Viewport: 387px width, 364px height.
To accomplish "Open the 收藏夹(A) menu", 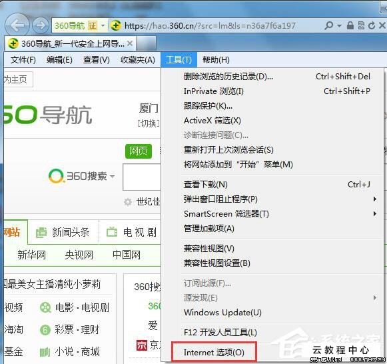I will 138,60.
